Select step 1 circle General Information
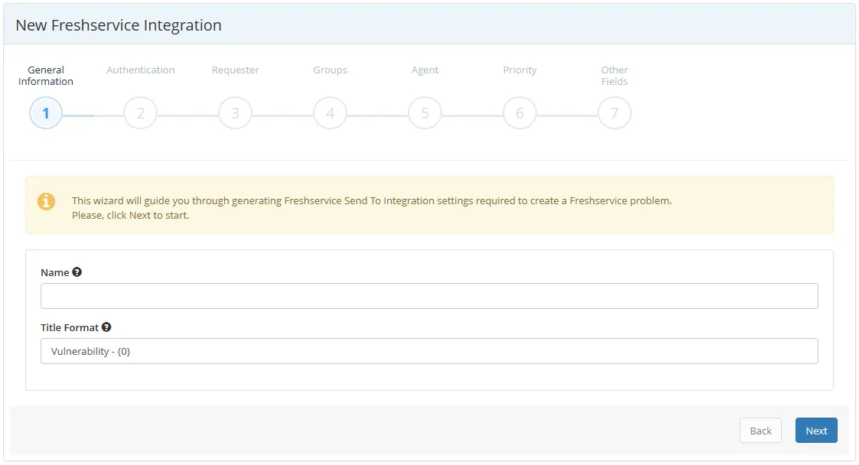The height and width of the screenshot is (465, 859). coord(46,113)
